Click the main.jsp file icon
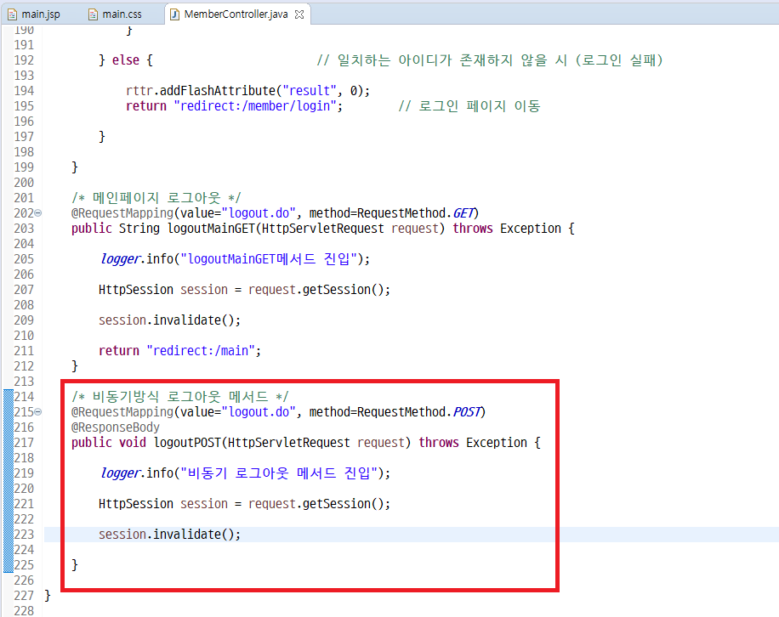 pos(13,14)
